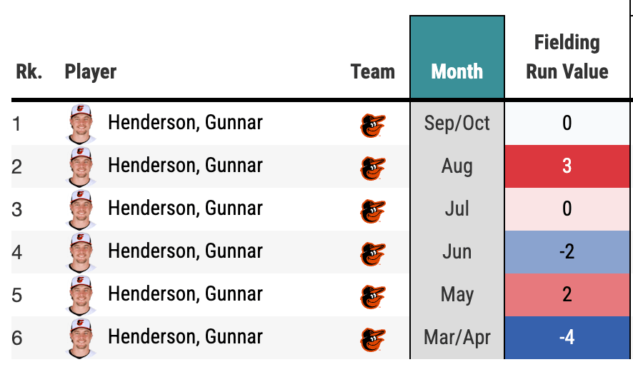Click Henderson headshot in rank 1 row
This screenshot has width=633, height=367.
(x=81, y=124)
